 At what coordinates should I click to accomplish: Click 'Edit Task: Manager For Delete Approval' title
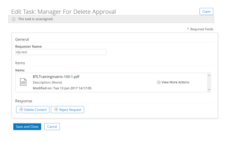(x=63, y=12)
